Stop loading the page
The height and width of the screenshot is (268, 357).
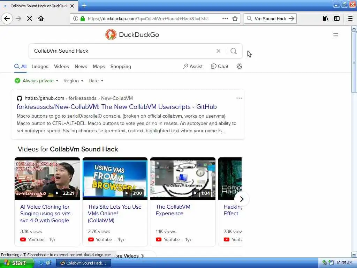[x=30, y=18]
